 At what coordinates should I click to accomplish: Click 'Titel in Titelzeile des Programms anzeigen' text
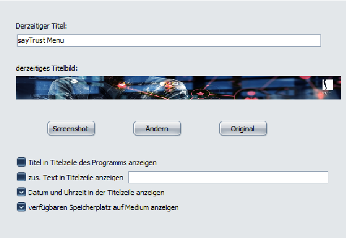coord(92,162)
